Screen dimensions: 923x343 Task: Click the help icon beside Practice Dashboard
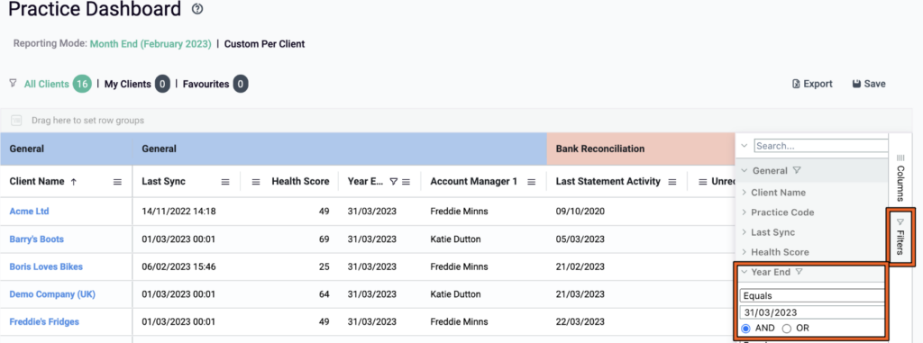tap(197, 9)
